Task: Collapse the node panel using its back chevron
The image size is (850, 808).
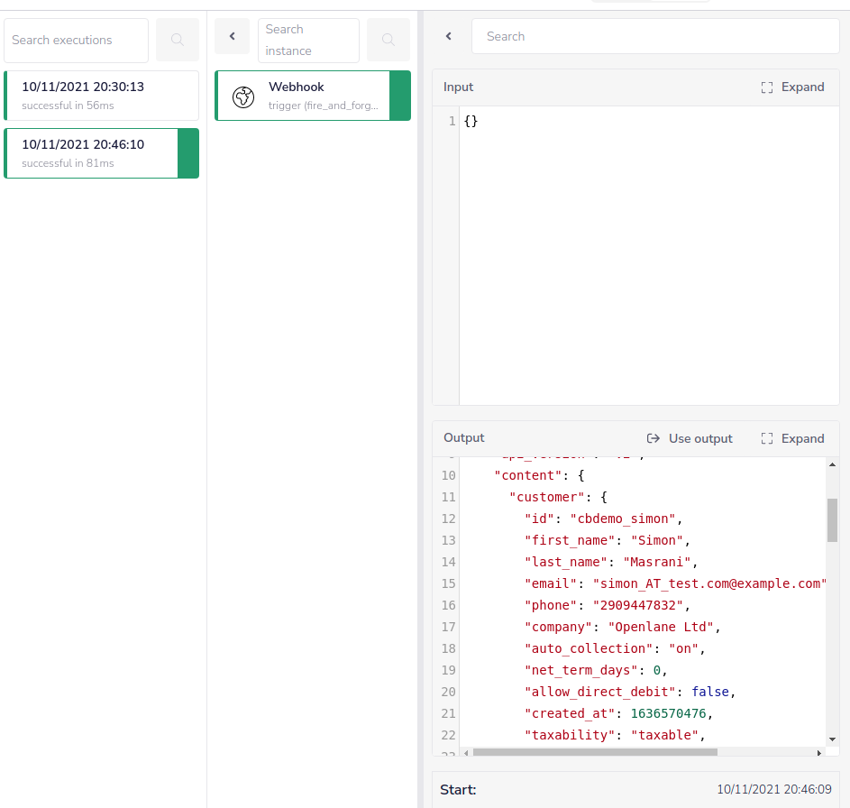Action: pyautogui.click(x=232, y=35)
